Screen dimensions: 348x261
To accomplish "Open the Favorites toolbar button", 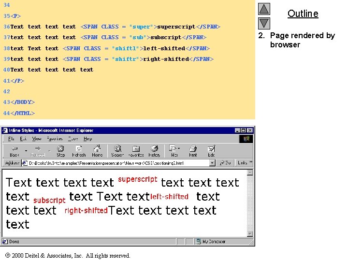I will pyautogui.click(x=136, y=151).
